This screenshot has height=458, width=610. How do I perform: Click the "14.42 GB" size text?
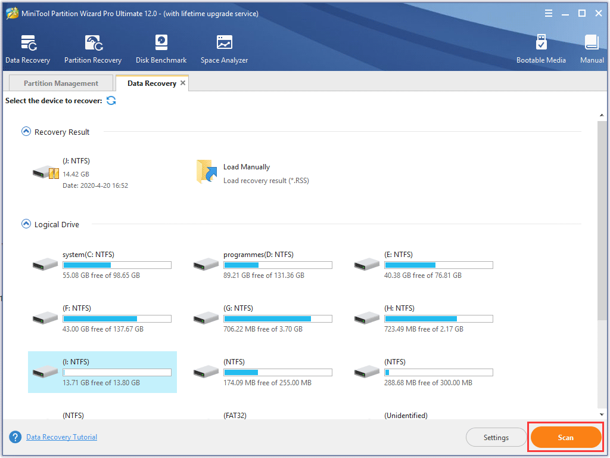76,174
